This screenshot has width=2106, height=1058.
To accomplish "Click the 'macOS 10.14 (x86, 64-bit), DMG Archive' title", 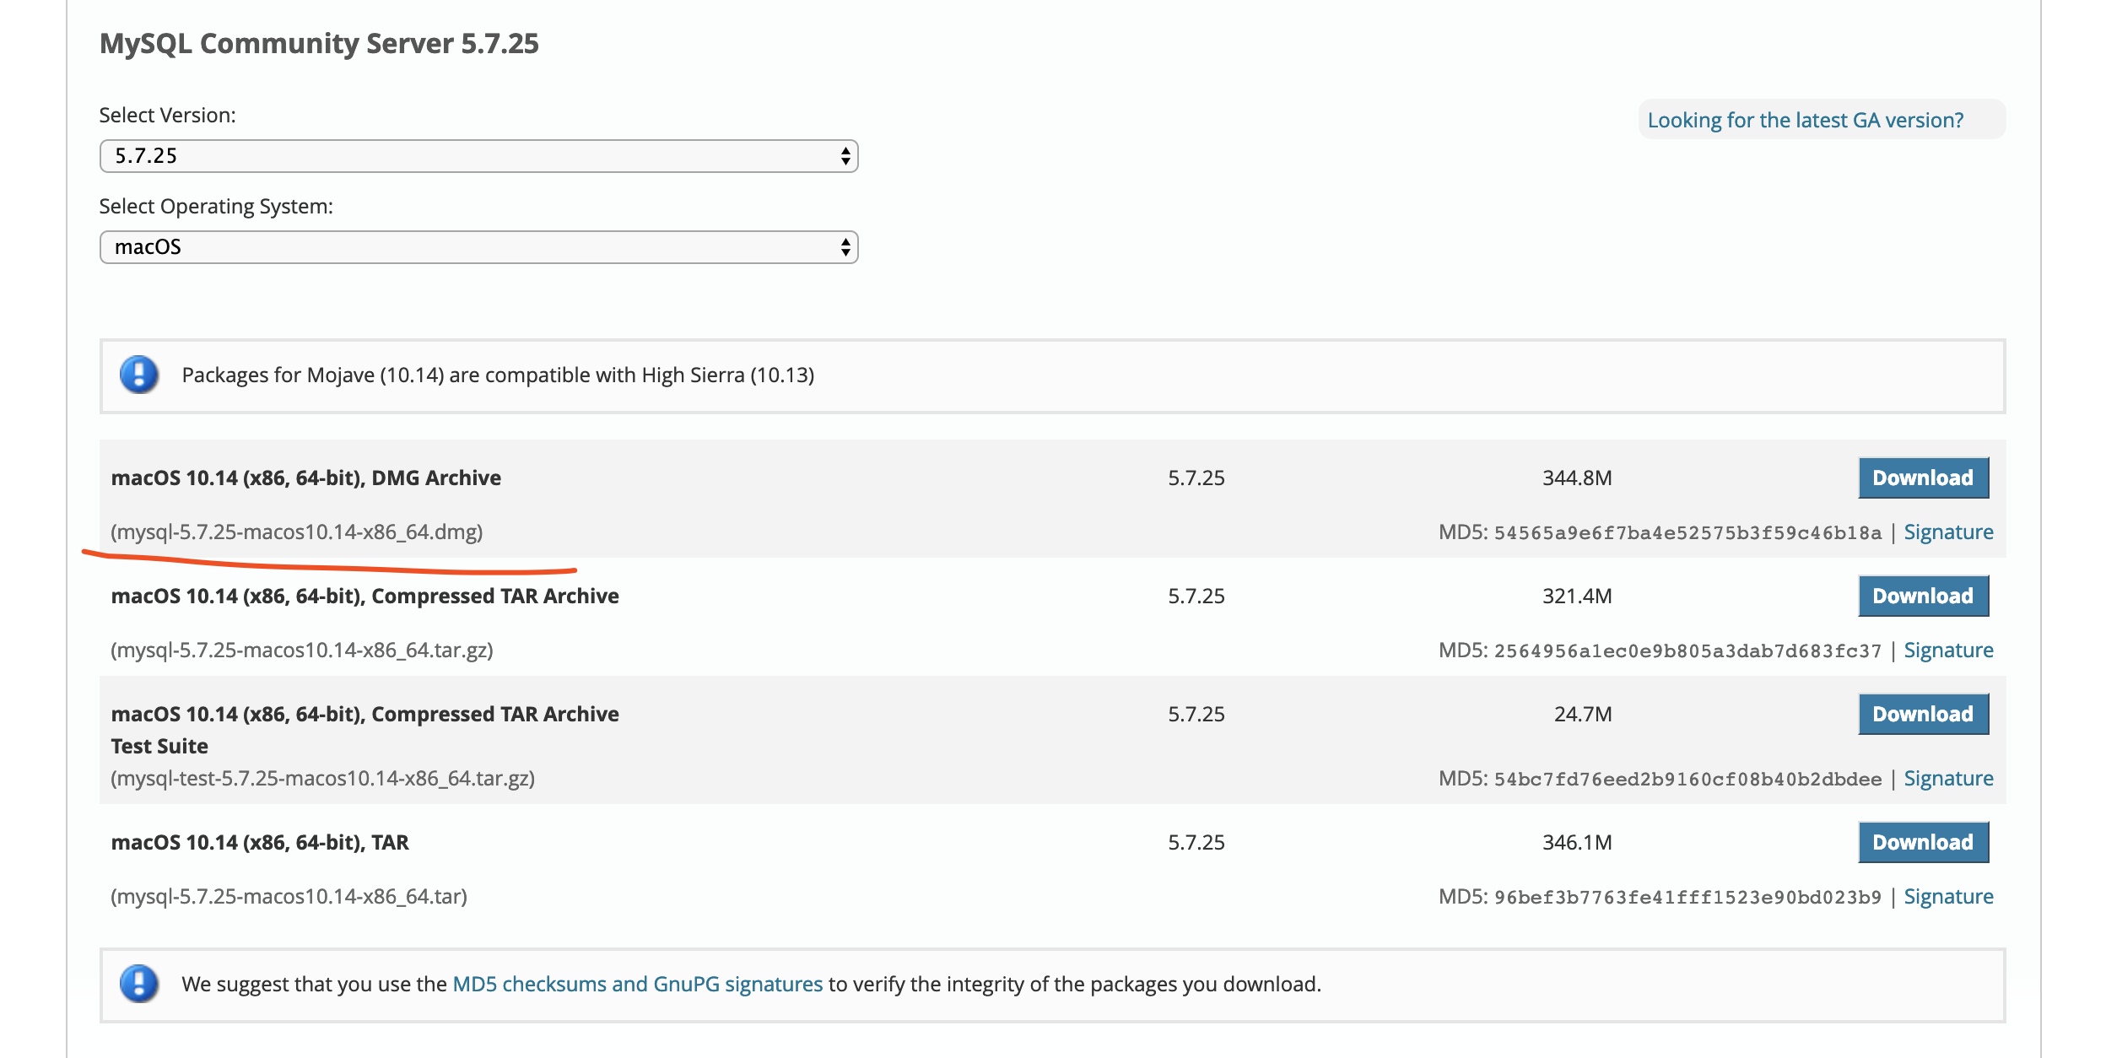I will point(306,478).
